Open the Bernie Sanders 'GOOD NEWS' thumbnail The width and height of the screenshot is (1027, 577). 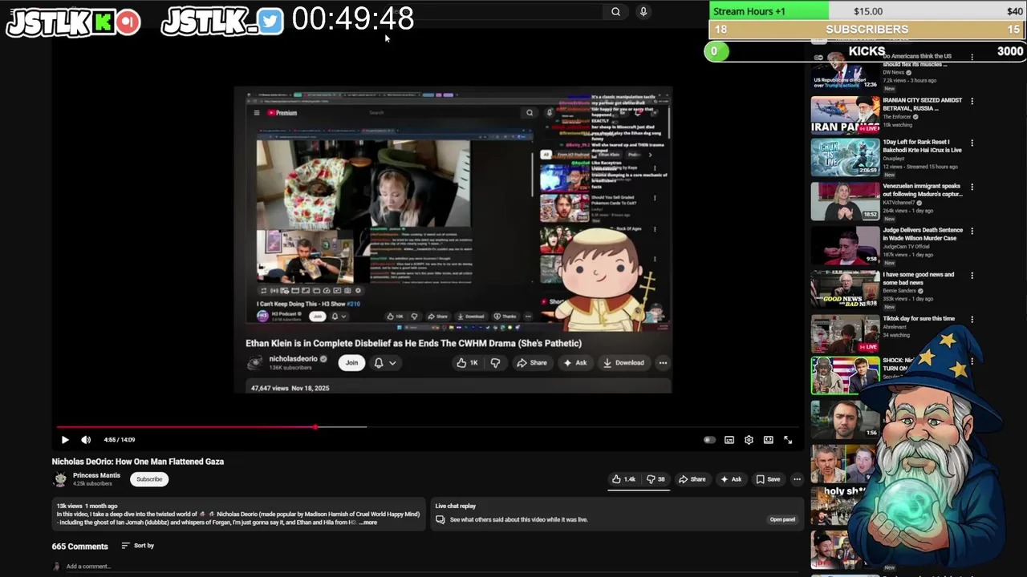click(x=845, y=288)
